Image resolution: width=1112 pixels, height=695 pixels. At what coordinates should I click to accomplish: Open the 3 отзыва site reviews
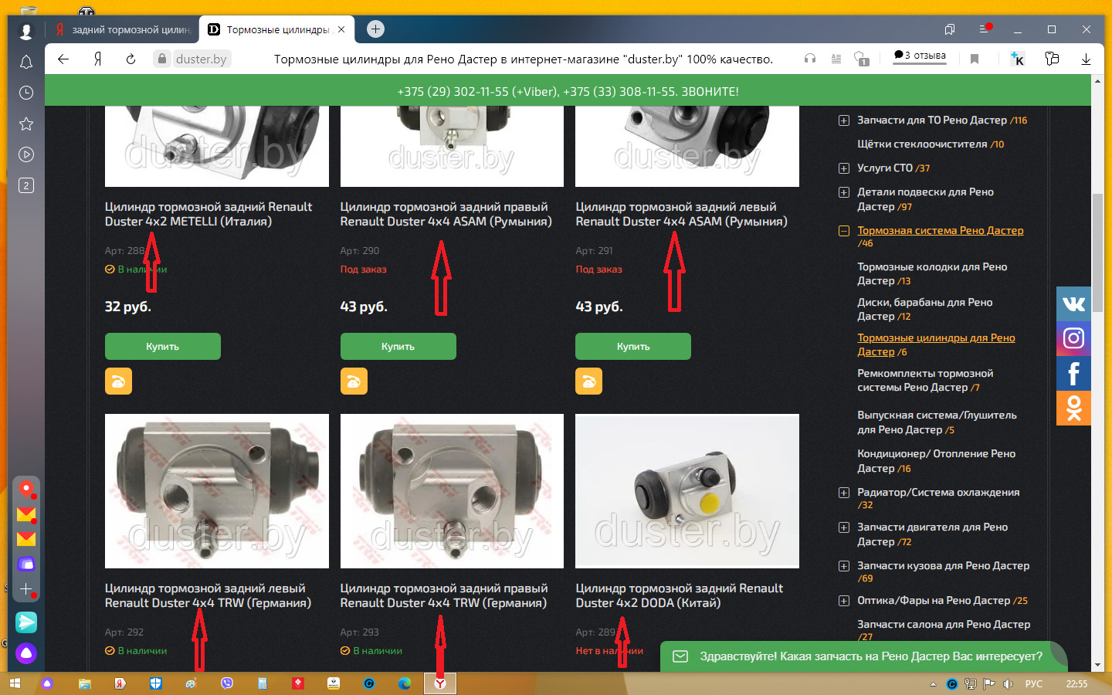coord(920,56)
